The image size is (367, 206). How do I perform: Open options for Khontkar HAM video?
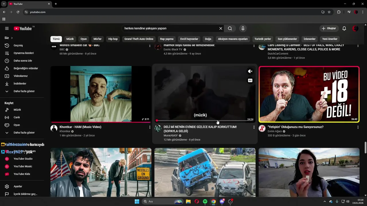[150, 127]
